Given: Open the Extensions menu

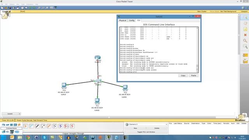Looking at the screenshot, I should pos(30,4).
